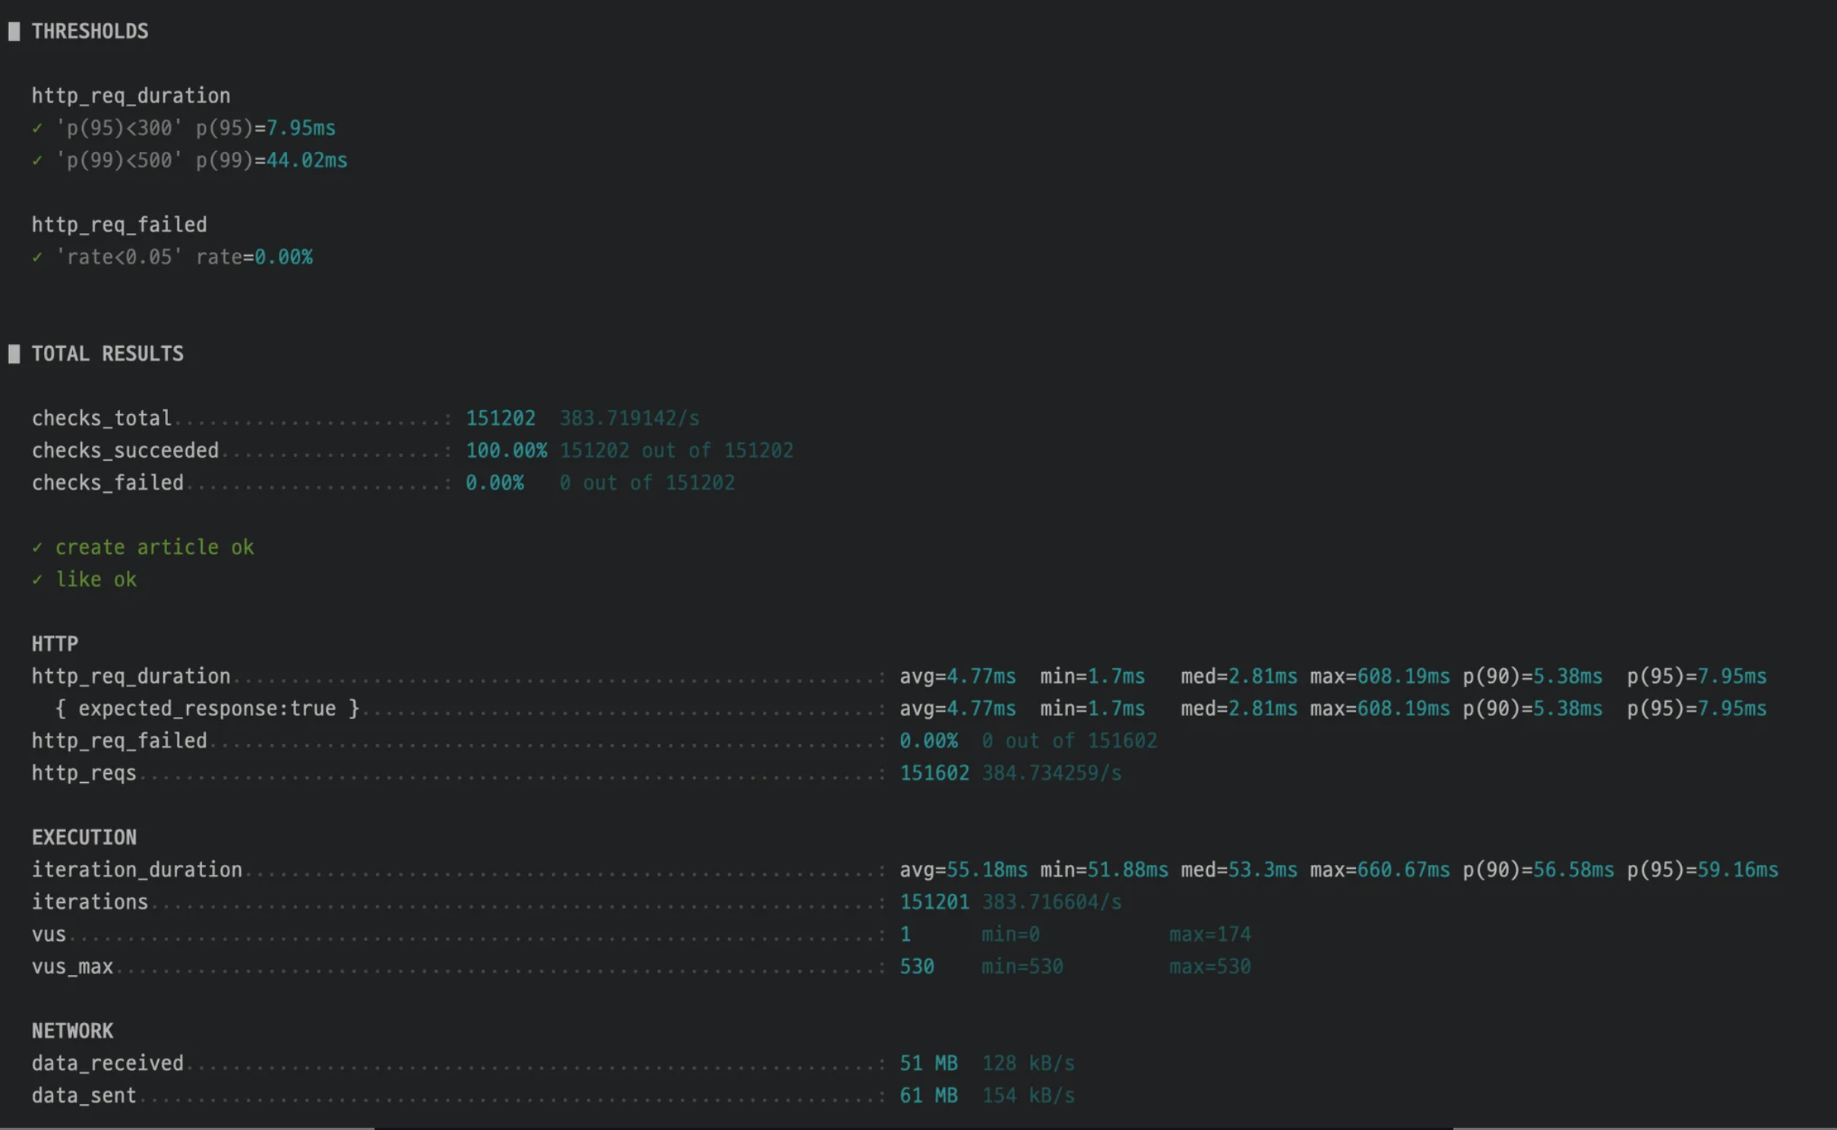Click the http_reqs count 151602
Viewport: 1837px width, 1130px height.
tap(934, 773)
